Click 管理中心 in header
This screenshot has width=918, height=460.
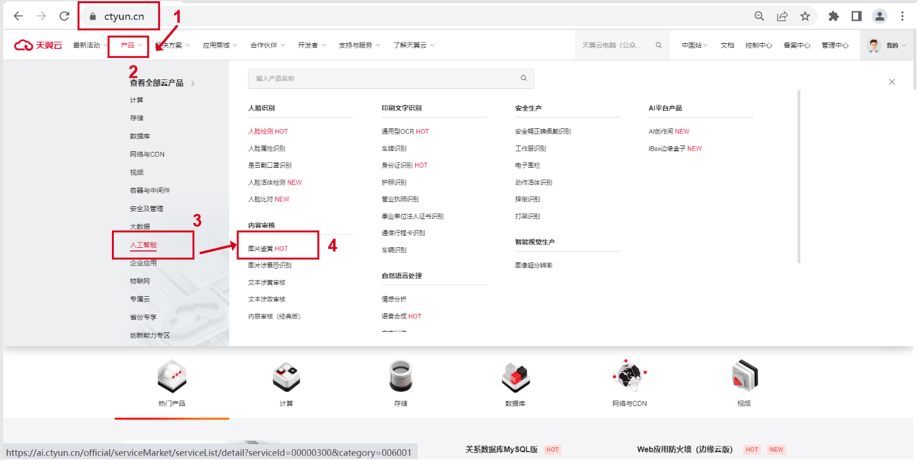[x=835, y=45]
